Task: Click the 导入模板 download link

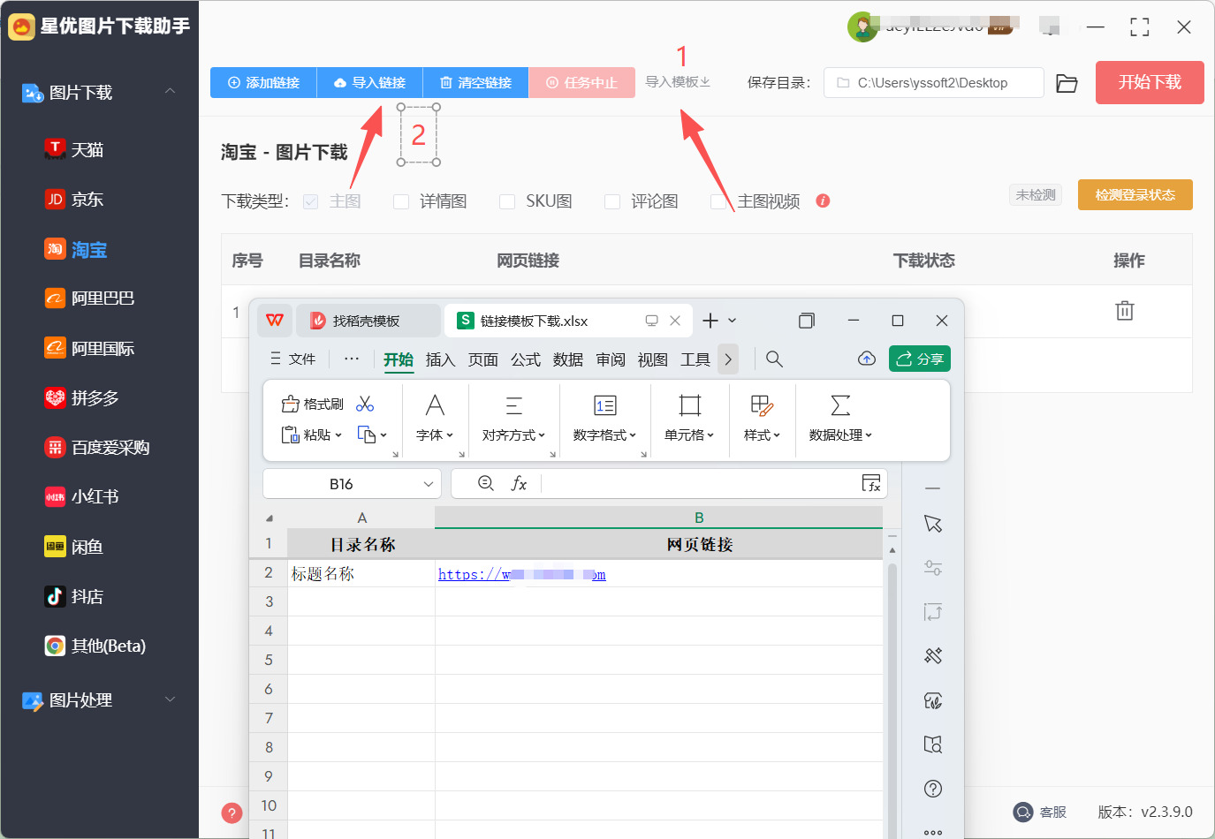Action: tap(678, 82)
